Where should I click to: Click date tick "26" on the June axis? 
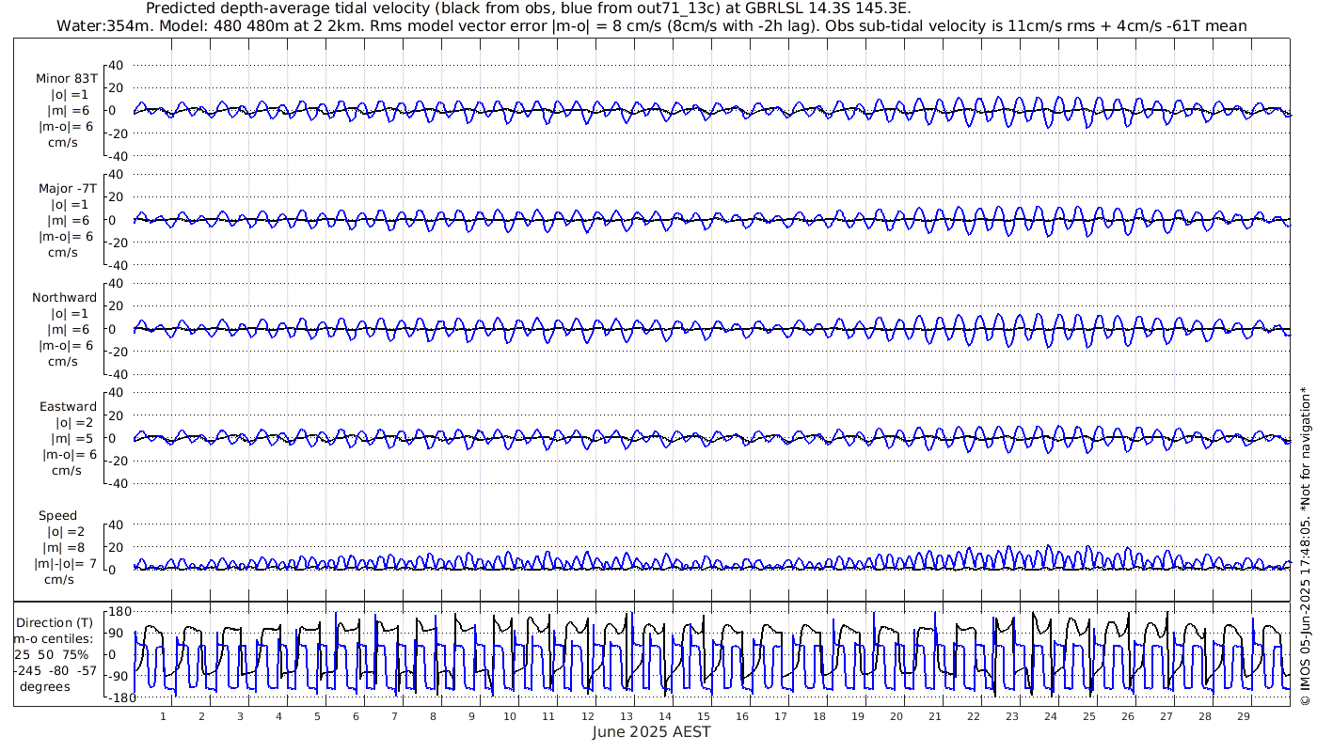pos(1128,716)
